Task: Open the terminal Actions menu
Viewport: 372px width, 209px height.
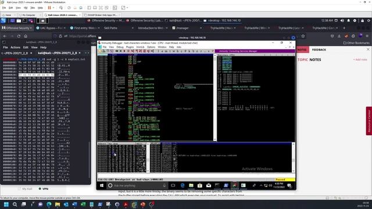Action: (16, 48)
